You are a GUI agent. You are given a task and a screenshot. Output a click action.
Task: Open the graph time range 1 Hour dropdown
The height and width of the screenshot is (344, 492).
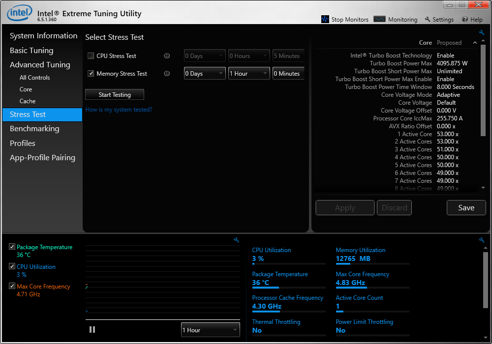coord(210,330)
